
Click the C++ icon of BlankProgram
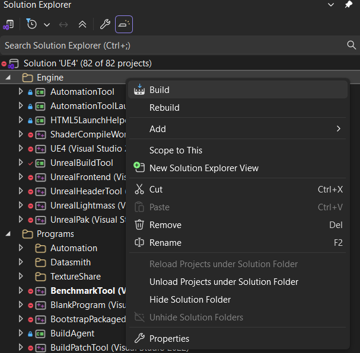40,306
